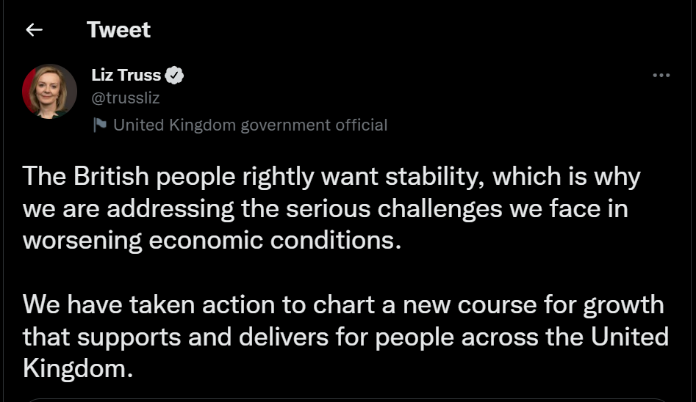Click the Tweet header title
The width and height of the screenshot is (696, 402).
[118, 30]
